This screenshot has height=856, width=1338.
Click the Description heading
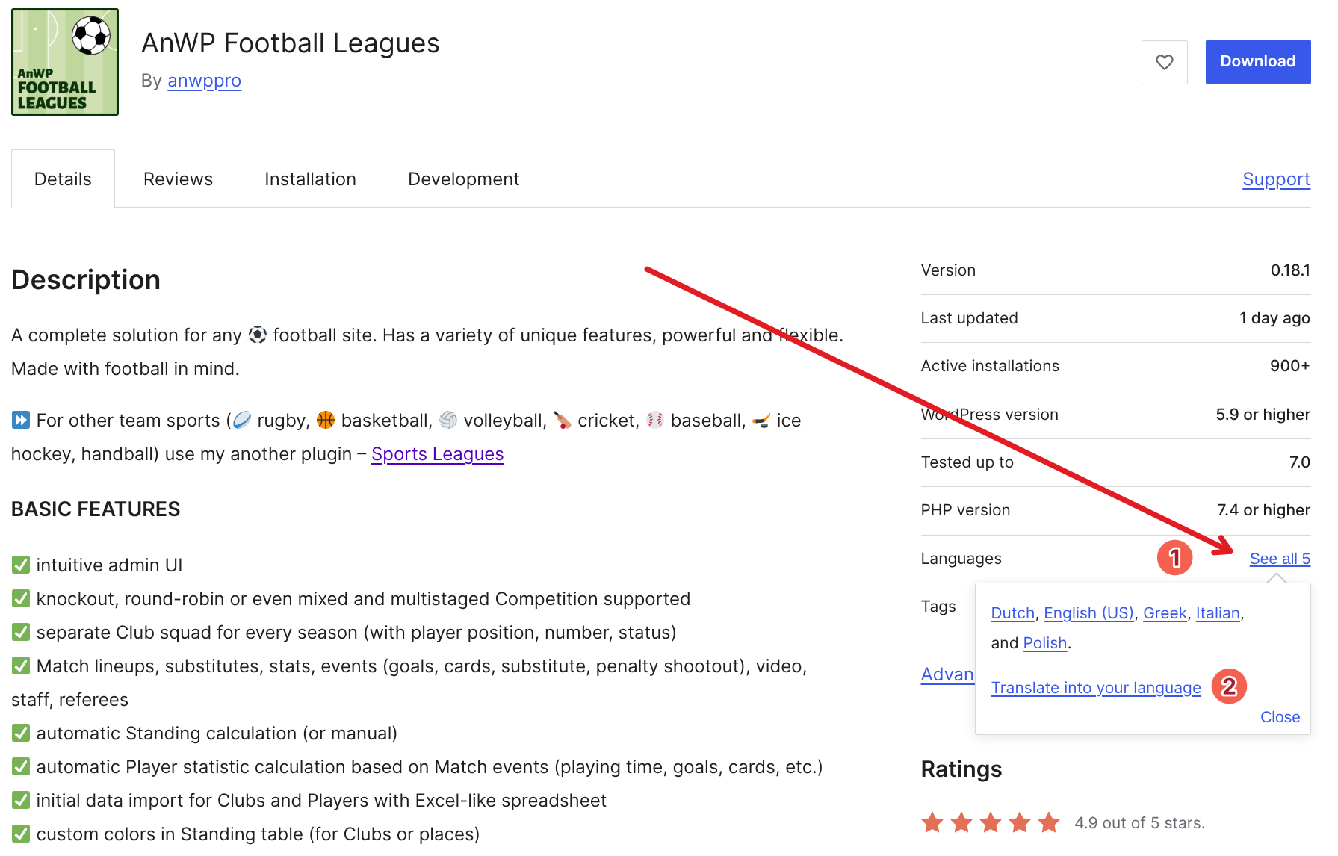[86, 280]
